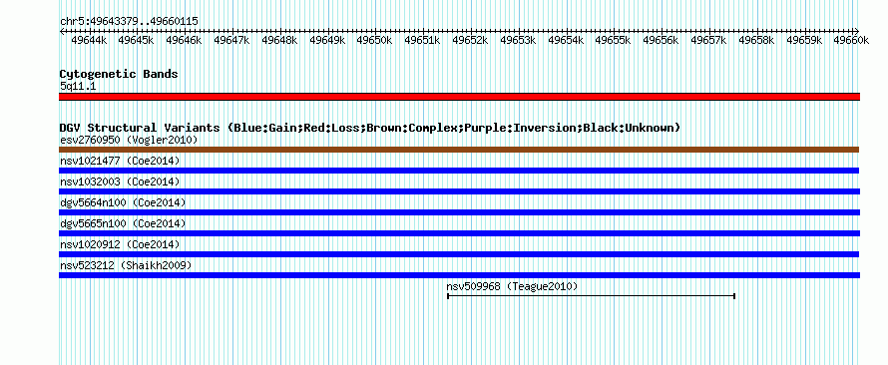Image resolution: width=888 pixels, height=365 pixels.
Task: Click the nsv1020912 (Coe2014) variant label
Action: pyautogui.click(x=120, y=244)
